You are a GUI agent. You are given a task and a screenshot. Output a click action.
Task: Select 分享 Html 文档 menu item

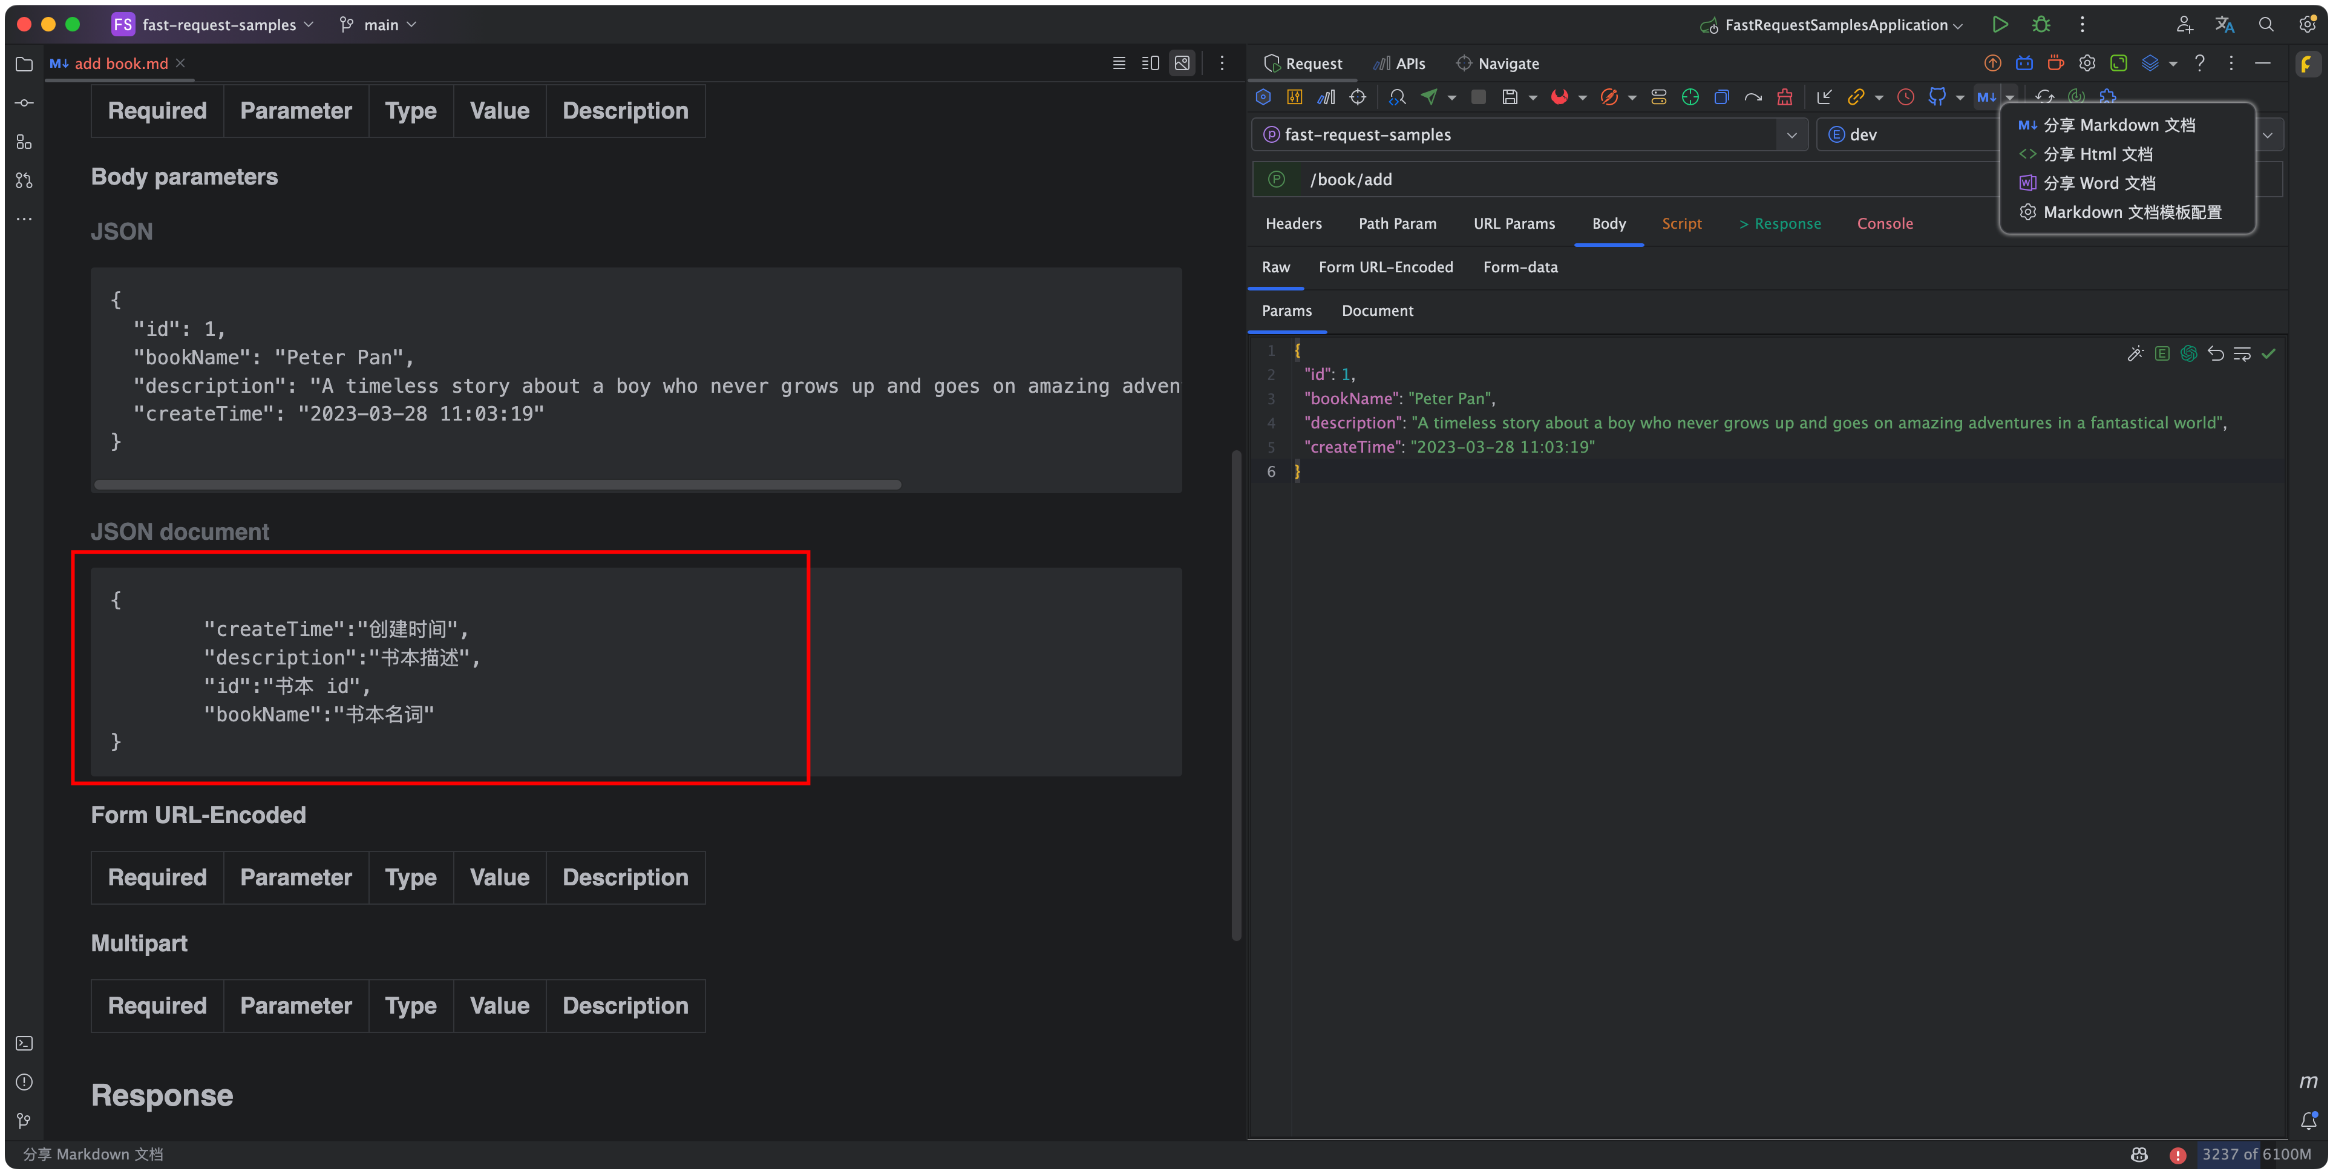click(2098, 154)
